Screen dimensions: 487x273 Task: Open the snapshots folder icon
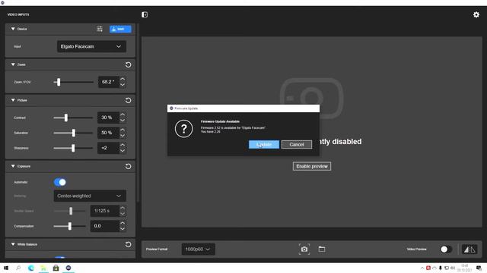(x=322, y=249)
